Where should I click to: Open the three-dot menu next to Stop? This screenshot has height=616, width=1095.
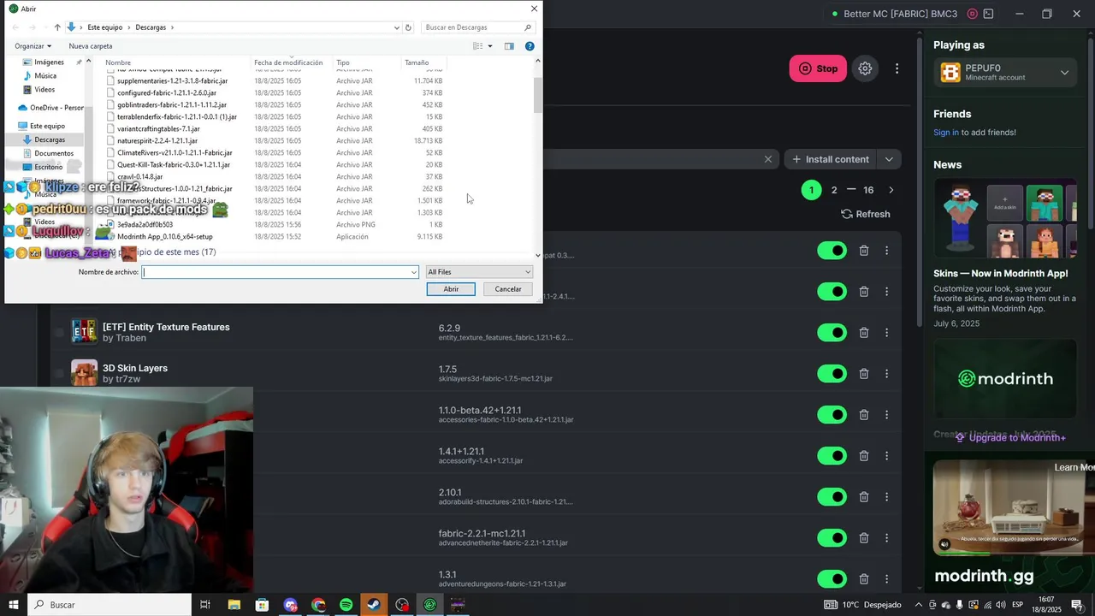pos(897,68)
